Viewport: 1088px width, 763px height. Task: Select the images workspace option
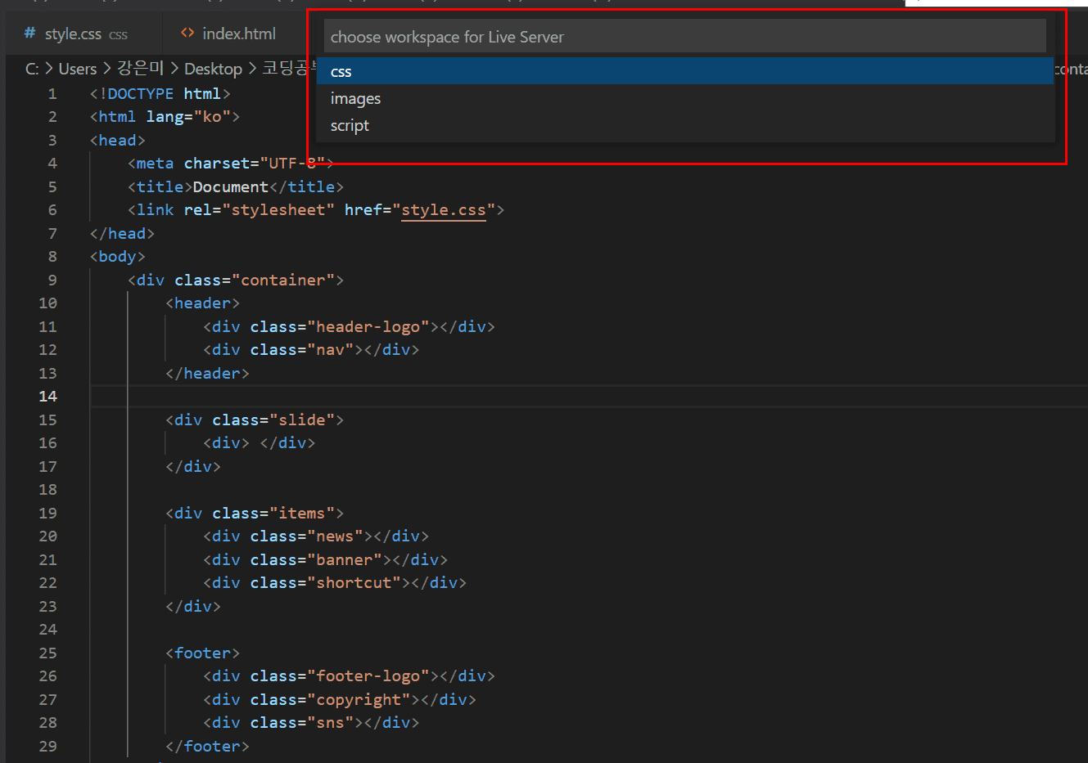pyautogui.click(x=684, y=98)
